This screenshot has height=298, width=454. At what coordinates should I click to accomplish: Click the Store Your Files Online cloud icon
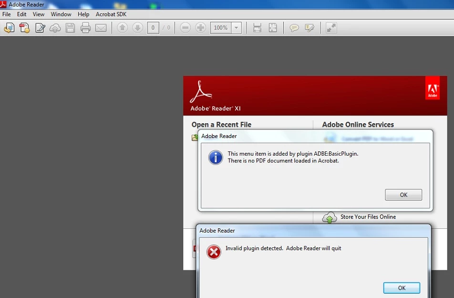coord(330,217)
